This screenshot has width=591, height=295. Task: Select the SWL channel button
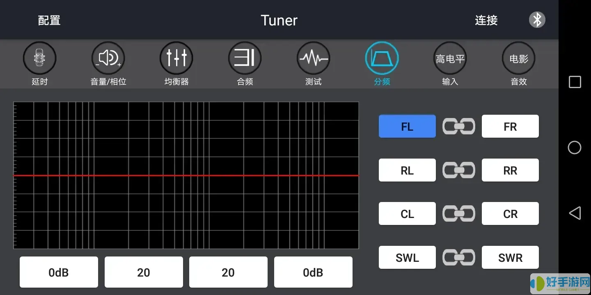pyautogui.click(x=407, y=257)
